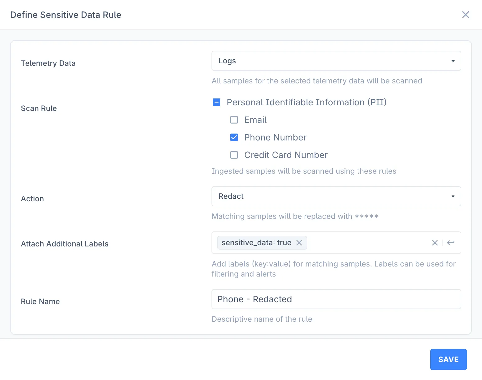The height and width of the screenshot is (380, 482).
Task: Save the sensitive data rule
Action: (x=448, y=359)
